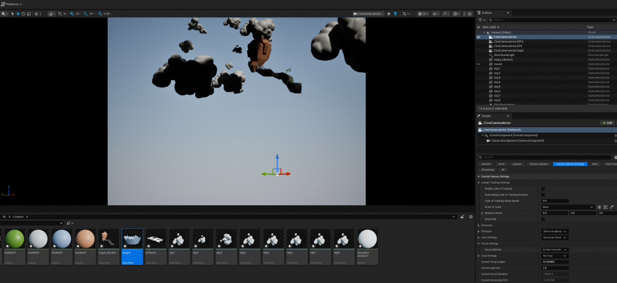Image resolution: width=617 pixels, height=283 pixels.
Task: Open the Platforms menu
Action: pos(13,4)
